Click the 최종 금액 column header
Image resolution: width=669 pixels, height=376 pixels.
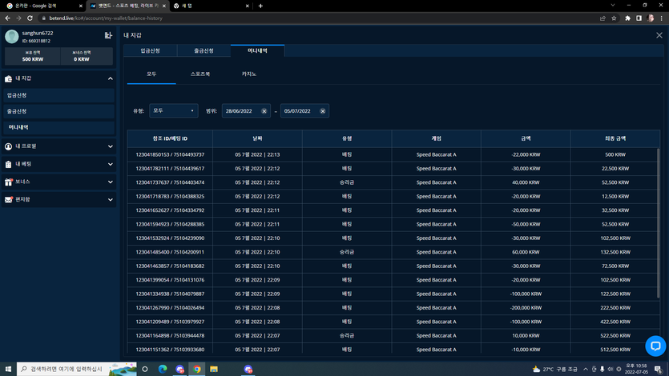615,138
